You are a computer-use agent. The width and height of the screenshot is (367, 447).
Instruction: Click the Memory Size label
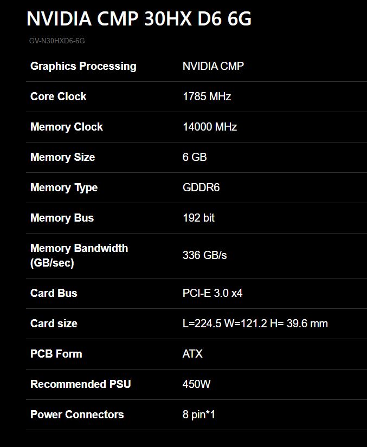[62, 157]
